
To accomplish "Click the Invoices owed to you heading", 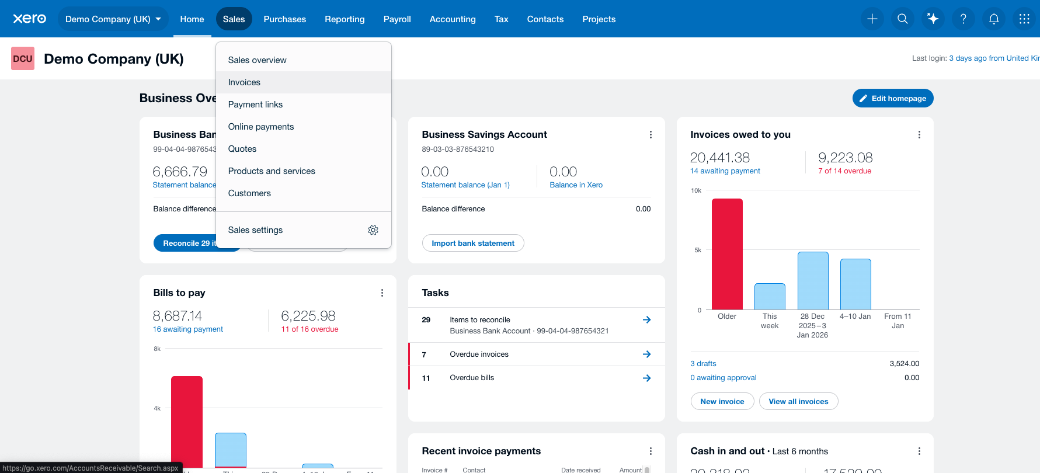I will tap(740, 135).
